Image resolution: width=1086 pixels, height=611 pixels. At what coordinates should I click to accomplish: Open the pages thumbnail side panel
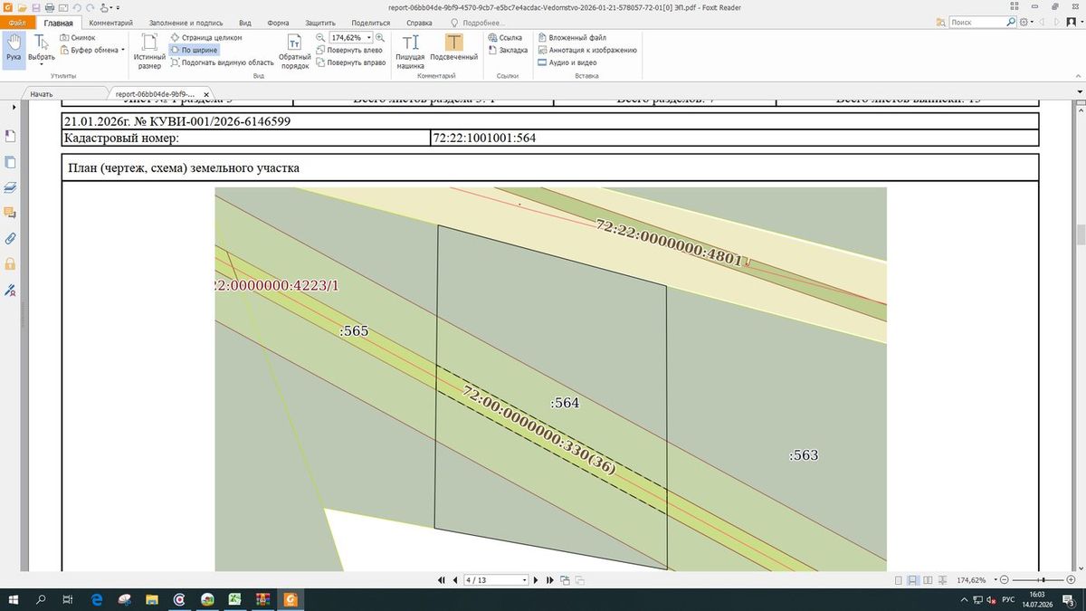[11, 162]
